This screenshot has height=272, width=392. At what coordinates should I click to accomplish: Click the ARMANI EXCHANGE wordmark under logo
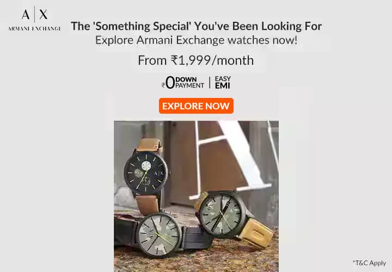pos(34,29)
